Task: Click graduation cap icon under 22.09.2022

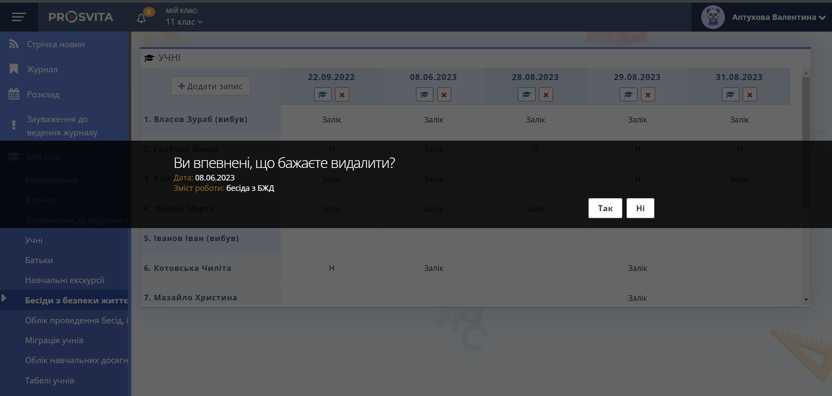Action: [x=322, y=94]
